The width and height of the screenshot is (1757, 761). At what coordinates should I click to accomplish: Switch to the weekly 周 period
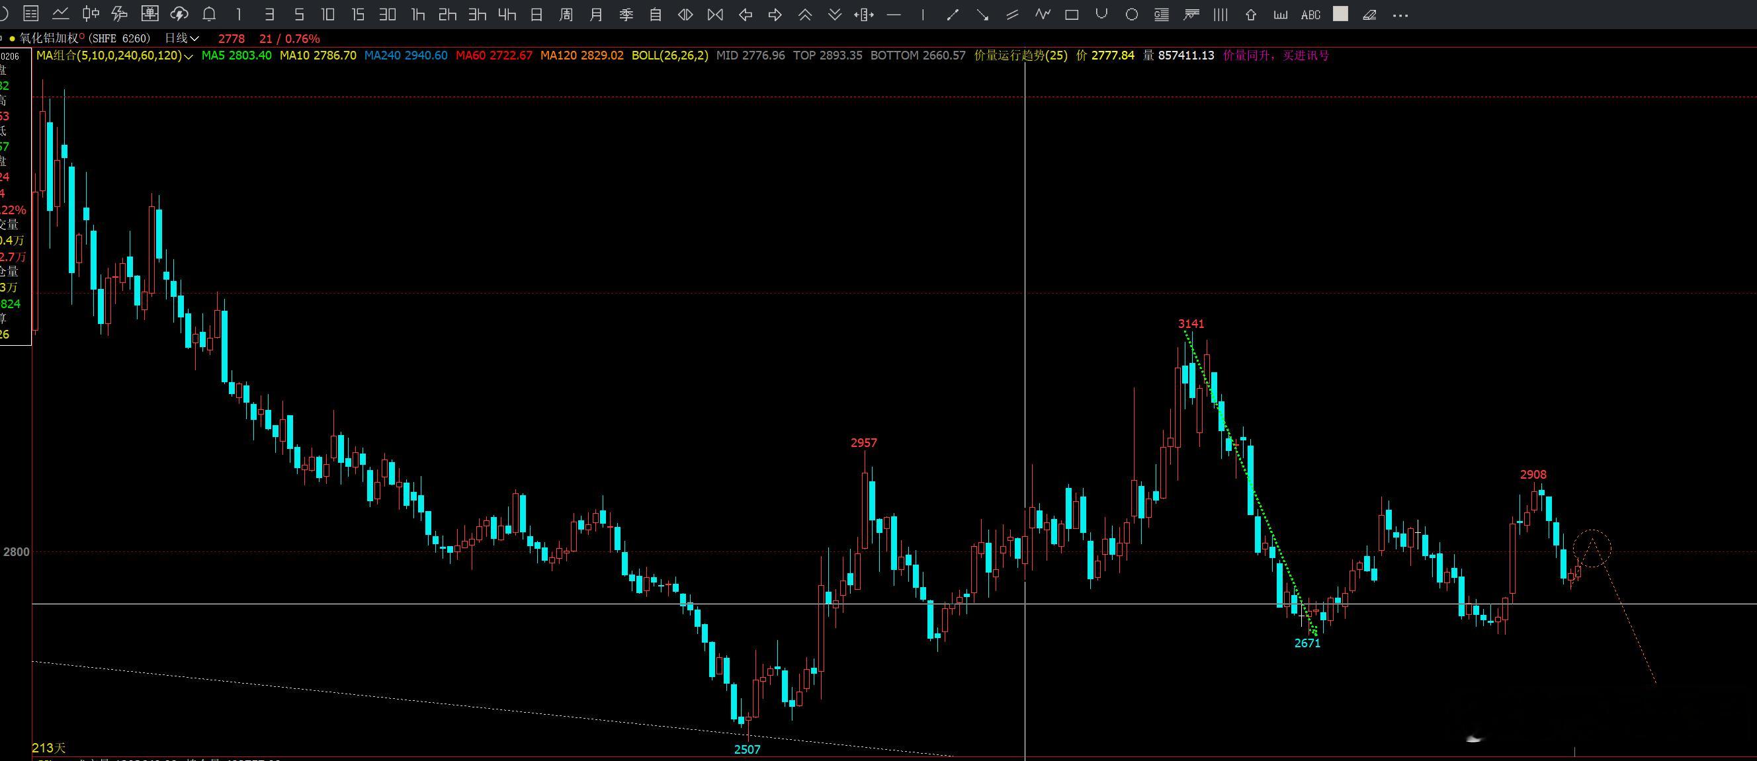click(566, 15)
